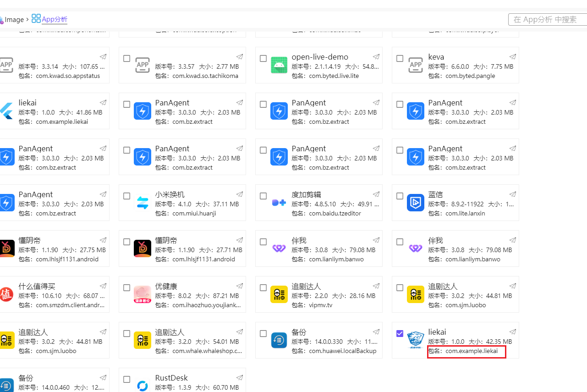Click package name com.huawei.localBackup
The width and height of the screenshot is (587, 392).
click(343, 351)
